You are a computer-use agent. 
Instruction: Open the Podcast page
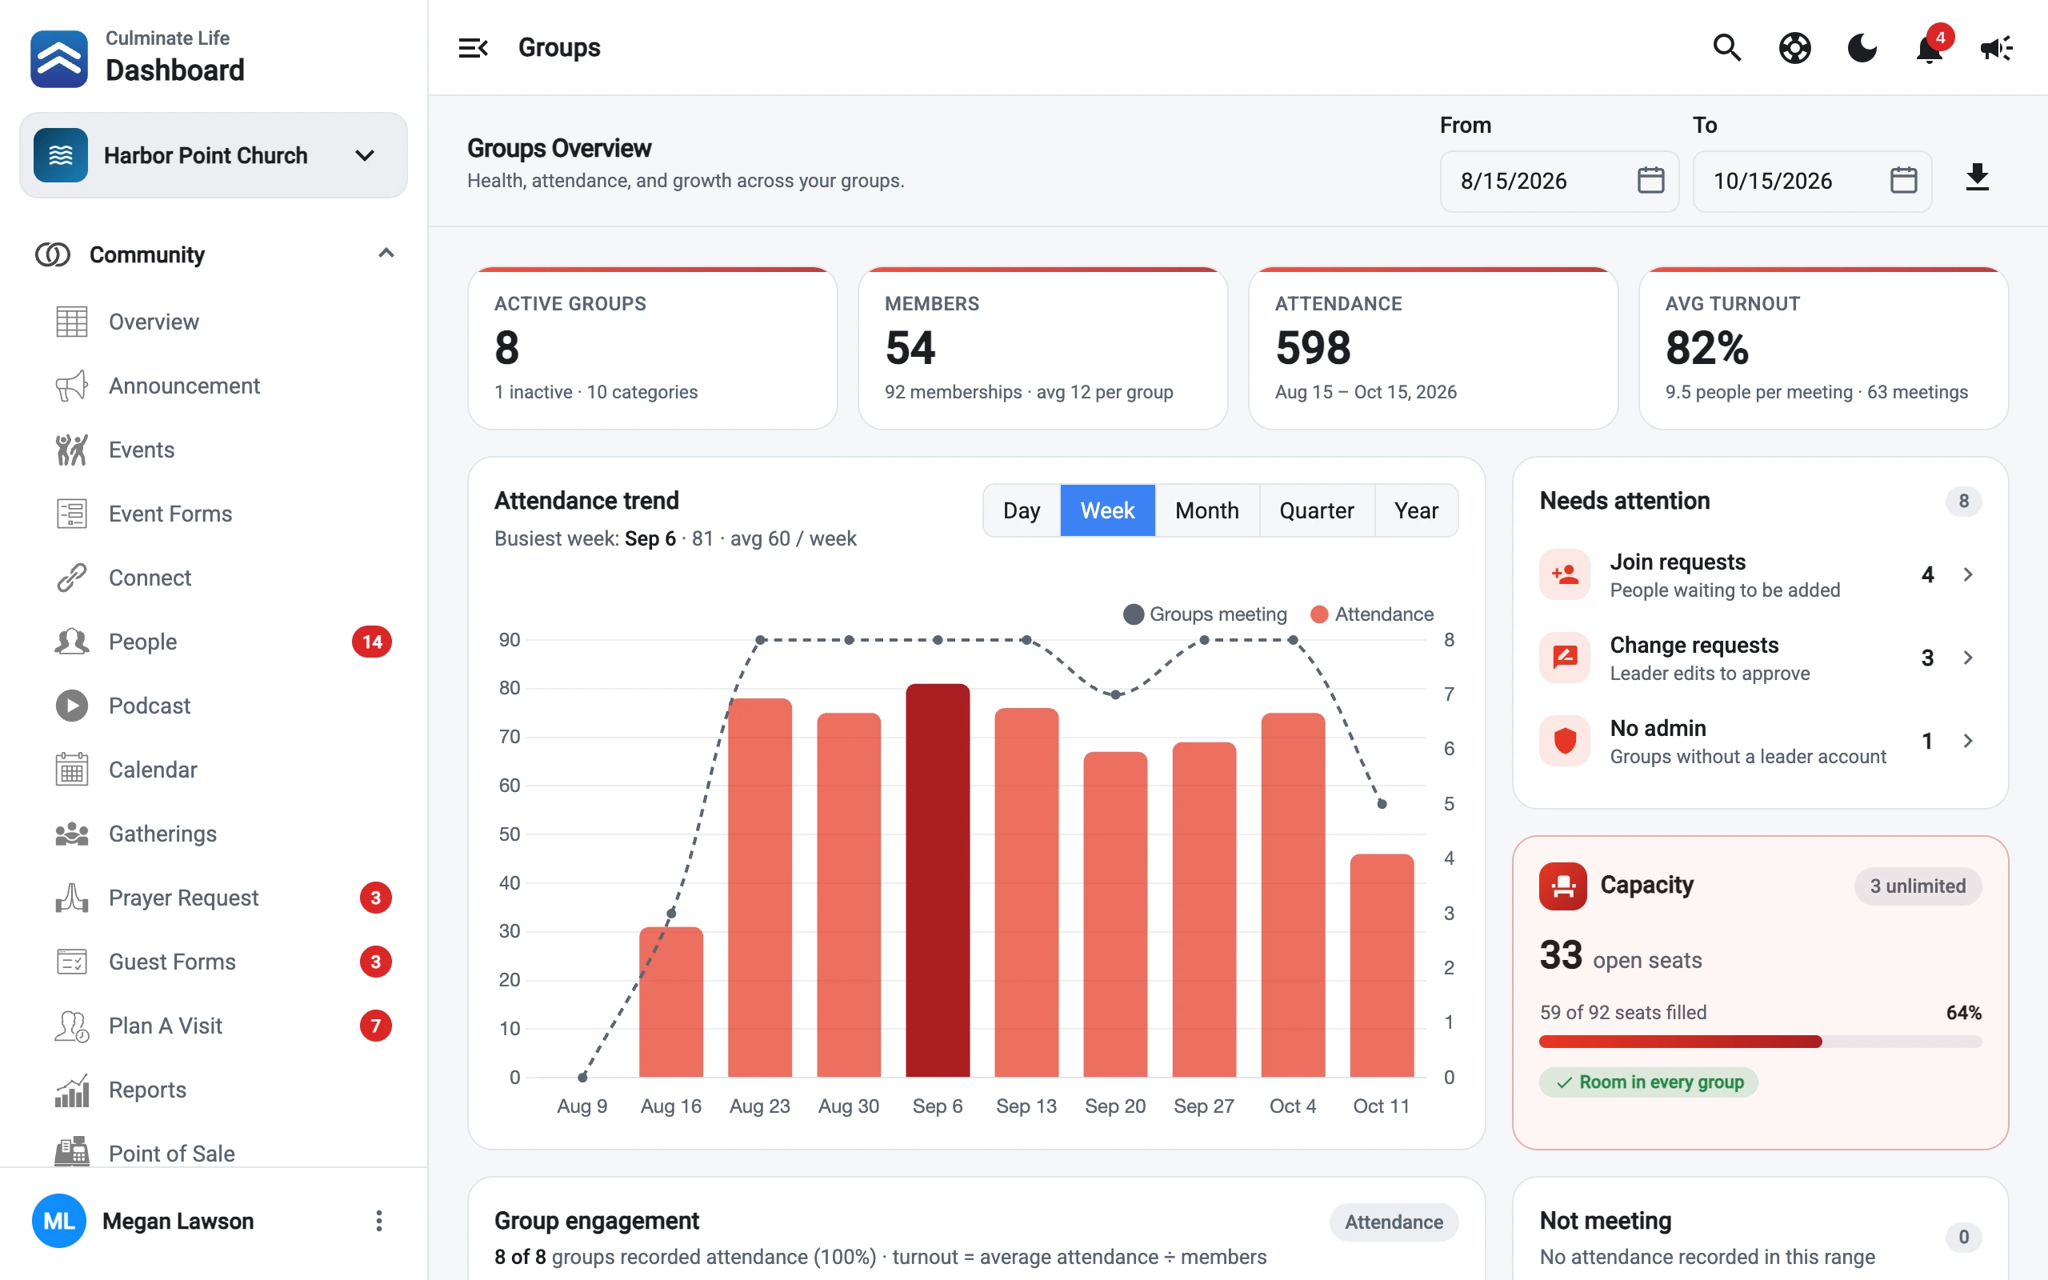214,706
